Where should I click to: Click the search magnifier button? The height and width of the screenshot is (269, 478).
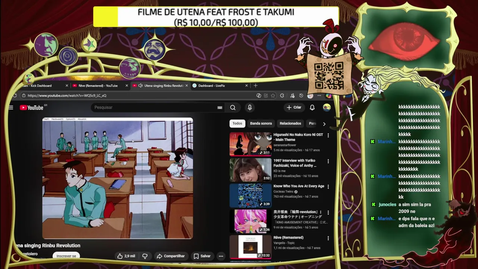[233, 108]
